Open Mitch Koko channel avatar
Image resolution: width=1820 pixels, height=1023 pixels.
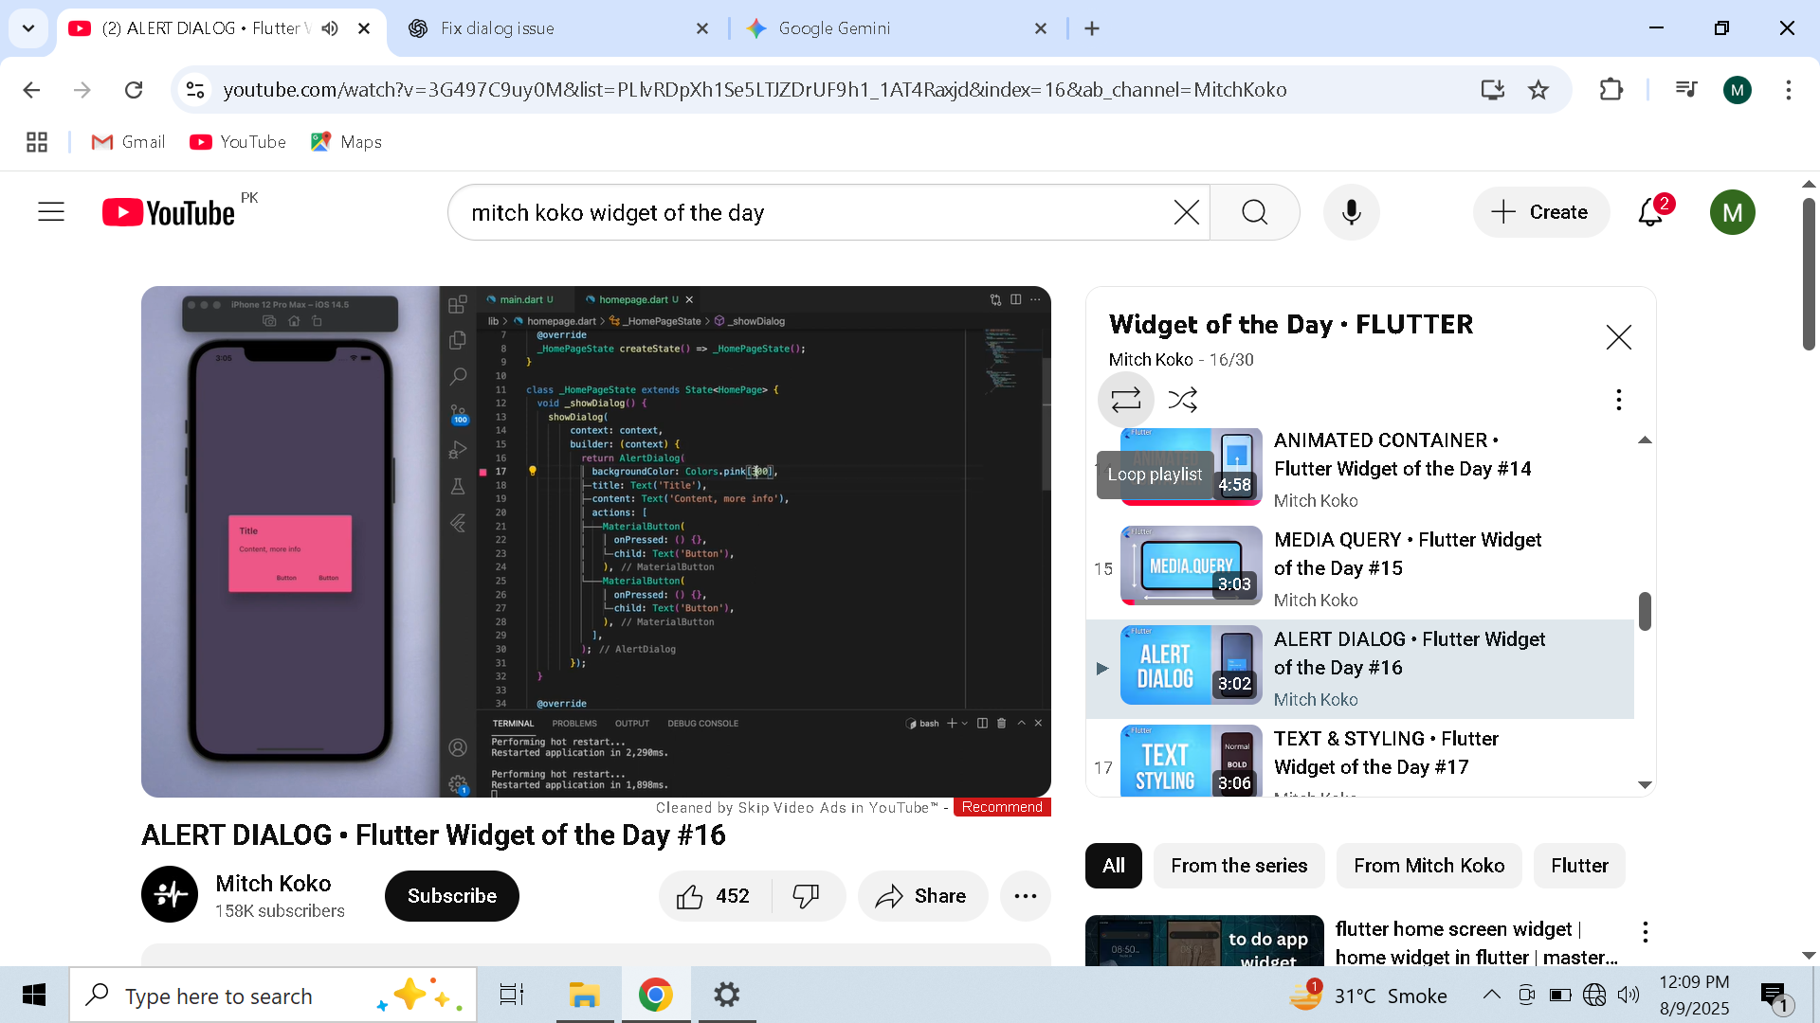170,894
